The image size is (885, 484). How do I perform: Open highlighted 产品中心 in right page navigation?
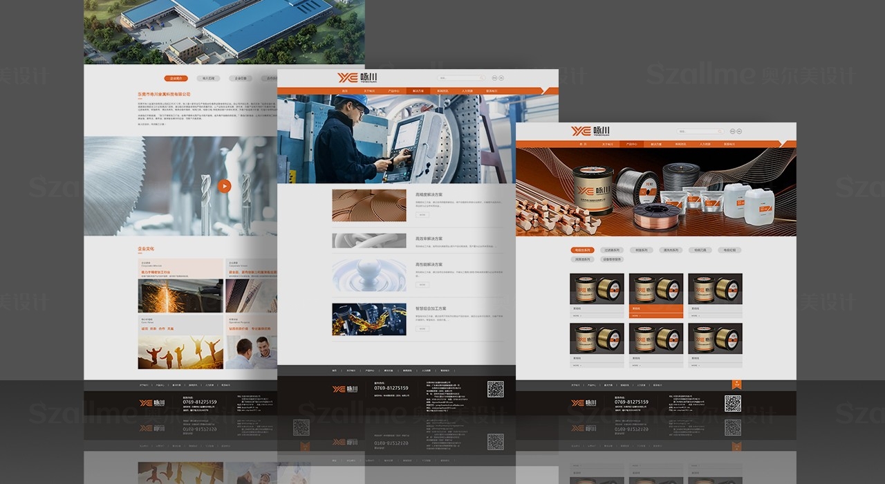[x=631, y=145]
